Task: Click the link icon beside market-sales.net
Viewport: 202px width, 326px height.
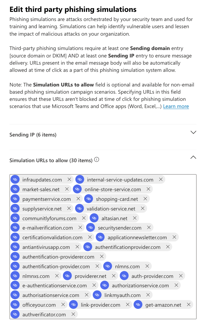Action: pos(15,189)
